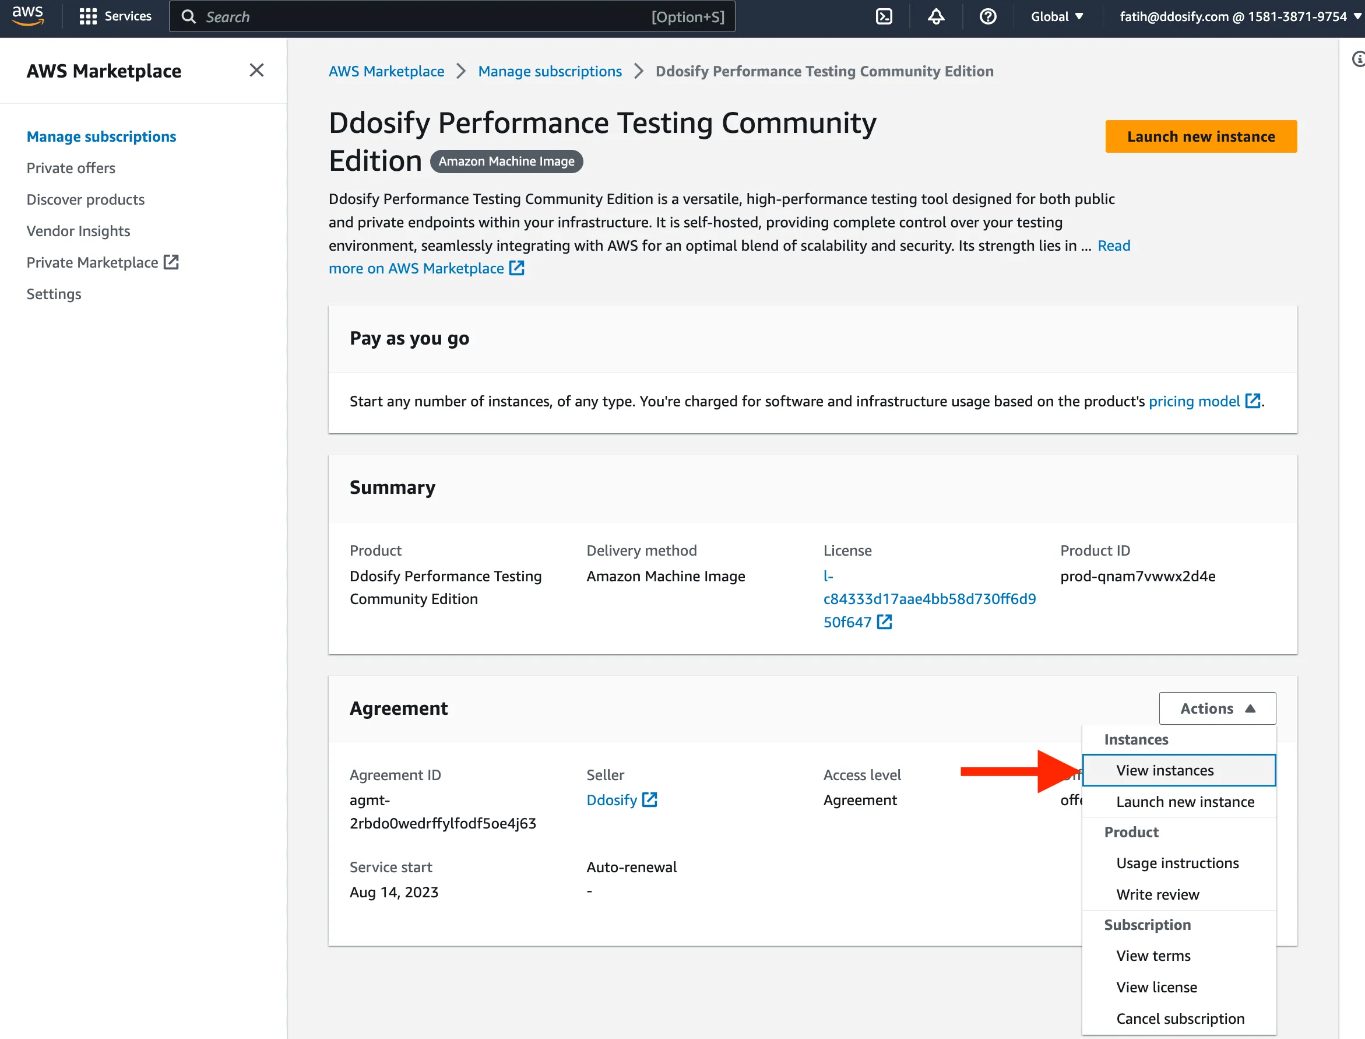
Task: Choose Usage instructions from Actions menu
Action: [1179, 864]
